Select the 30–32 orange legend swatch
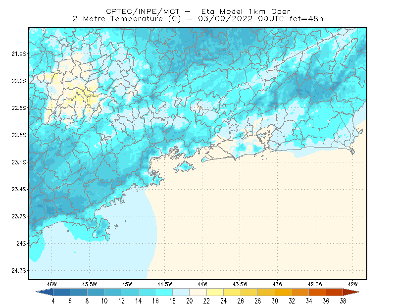 point(283,292)
